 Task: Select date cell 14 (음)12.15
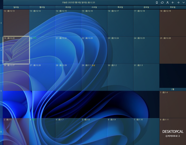point(68,23)
